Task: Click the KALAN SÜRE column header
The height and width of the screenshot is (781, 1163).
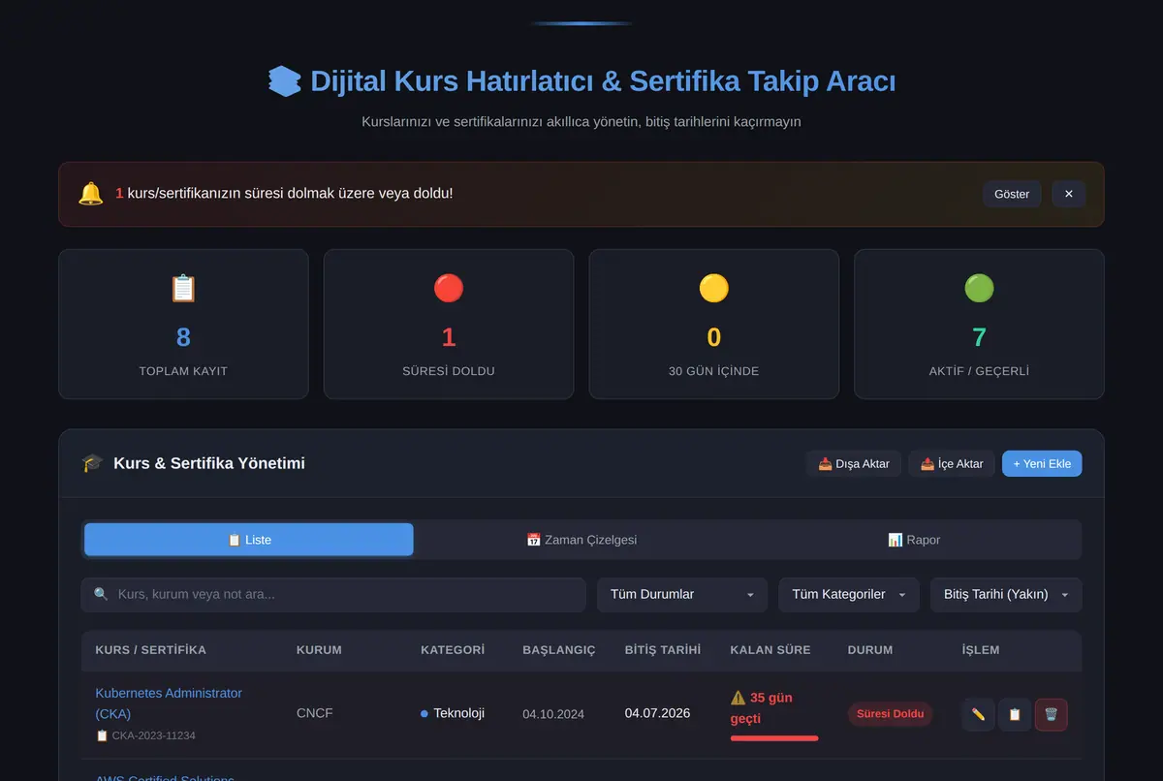Action: (x=770, y=650)
